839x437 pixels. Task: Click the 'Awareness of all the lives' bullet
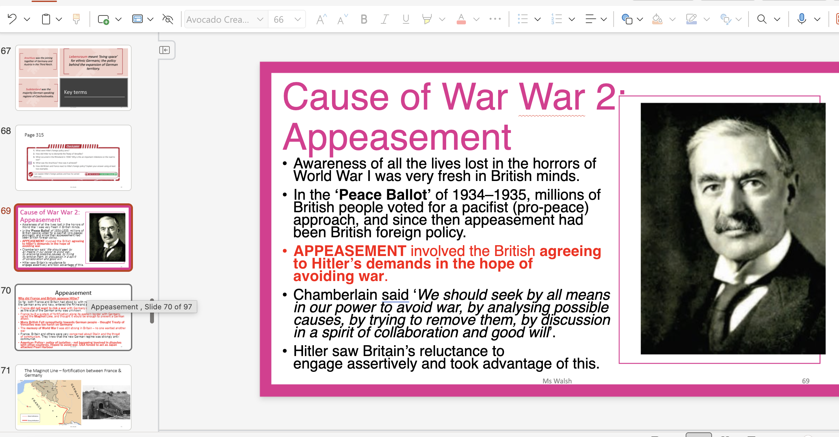click(445, 170)
